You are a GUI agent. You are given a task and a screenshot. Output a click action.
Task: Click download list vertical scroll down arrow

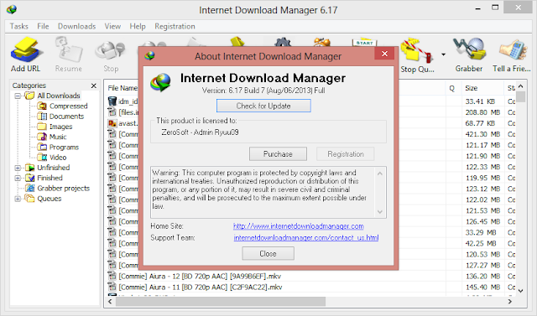click(x=520, y=291)
